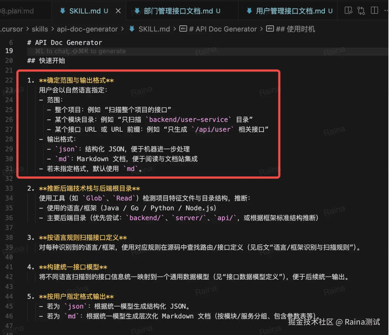Click the line starting 将不同语言扫描到的接口信息
Image resolution: width=389 pixels, height=335 pixels.
point(194,277)
